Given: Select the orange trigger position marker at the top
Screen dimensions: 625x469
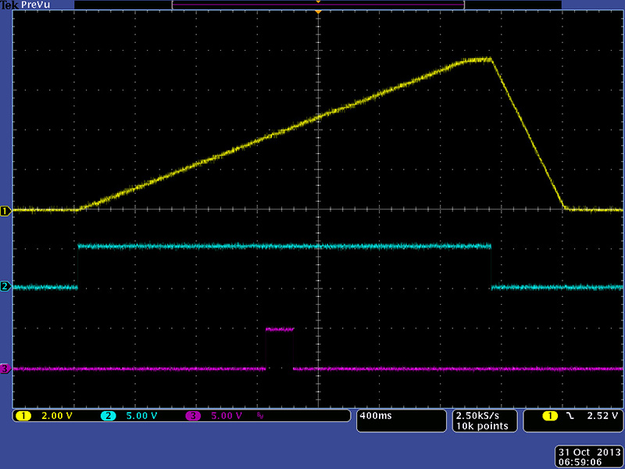Looking at the screenshot, I should (318, 3).
